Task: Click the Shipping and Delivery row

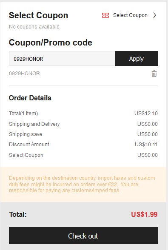Action: [x=83, y=124]
